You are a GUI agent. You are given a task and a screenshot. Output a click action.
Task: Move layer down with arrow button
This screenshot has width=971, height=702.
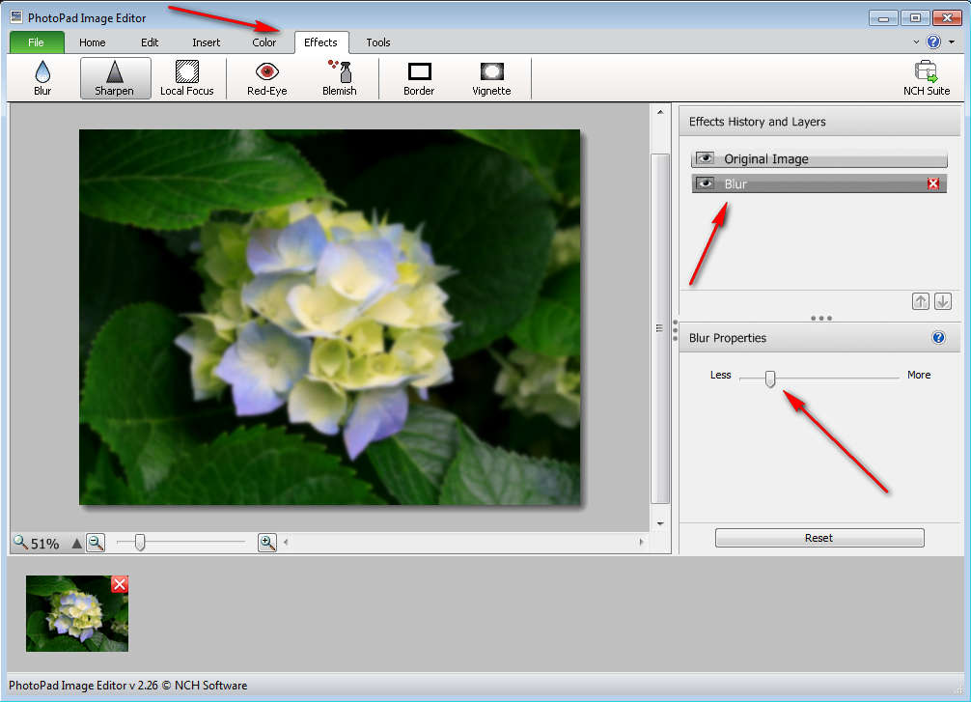(942, 301)
